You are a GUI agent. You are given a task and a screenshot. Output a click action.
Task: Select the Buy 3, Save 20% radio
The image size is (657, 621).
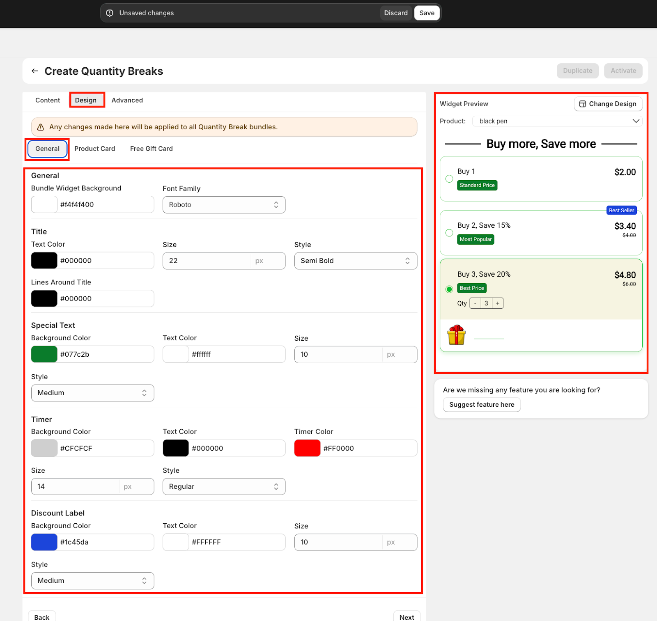pos(449,289)
